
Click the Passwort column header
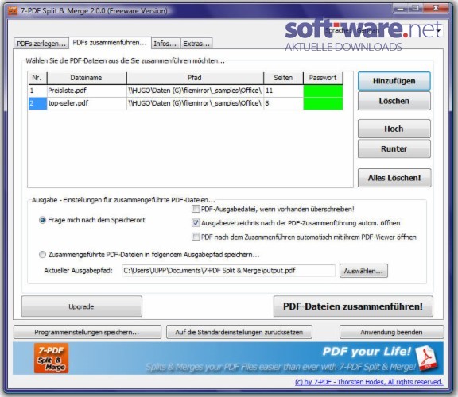[x=323, y=78]
